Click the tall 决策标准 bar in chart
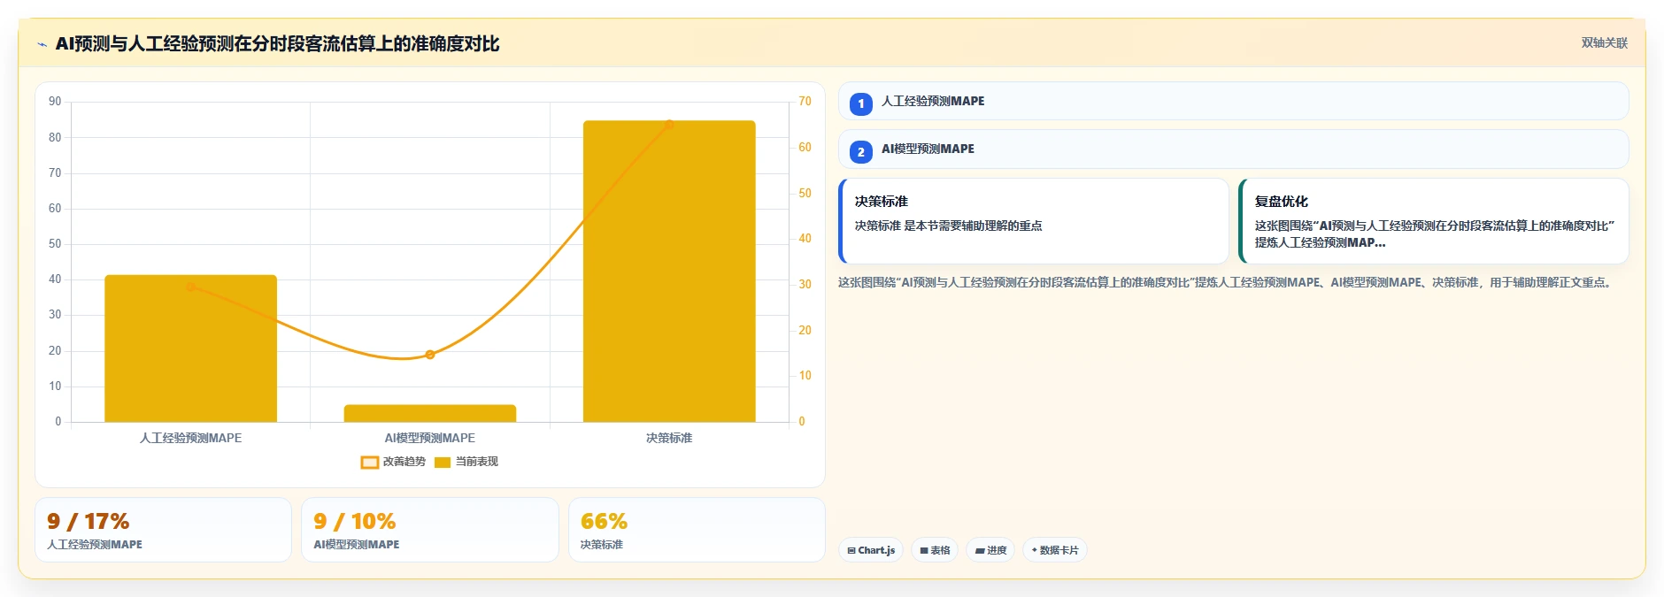Viewport: 1664px width, 597px height. (669, 272)
